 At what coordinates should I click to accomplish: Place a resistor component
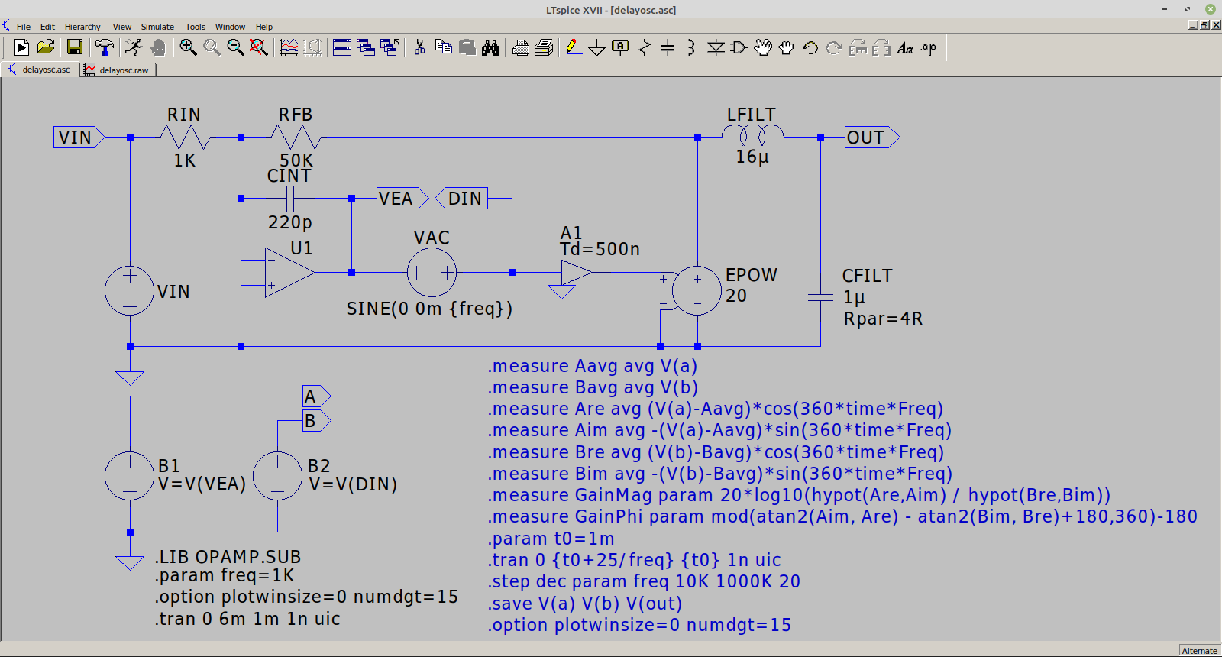[x=644, y=47]
